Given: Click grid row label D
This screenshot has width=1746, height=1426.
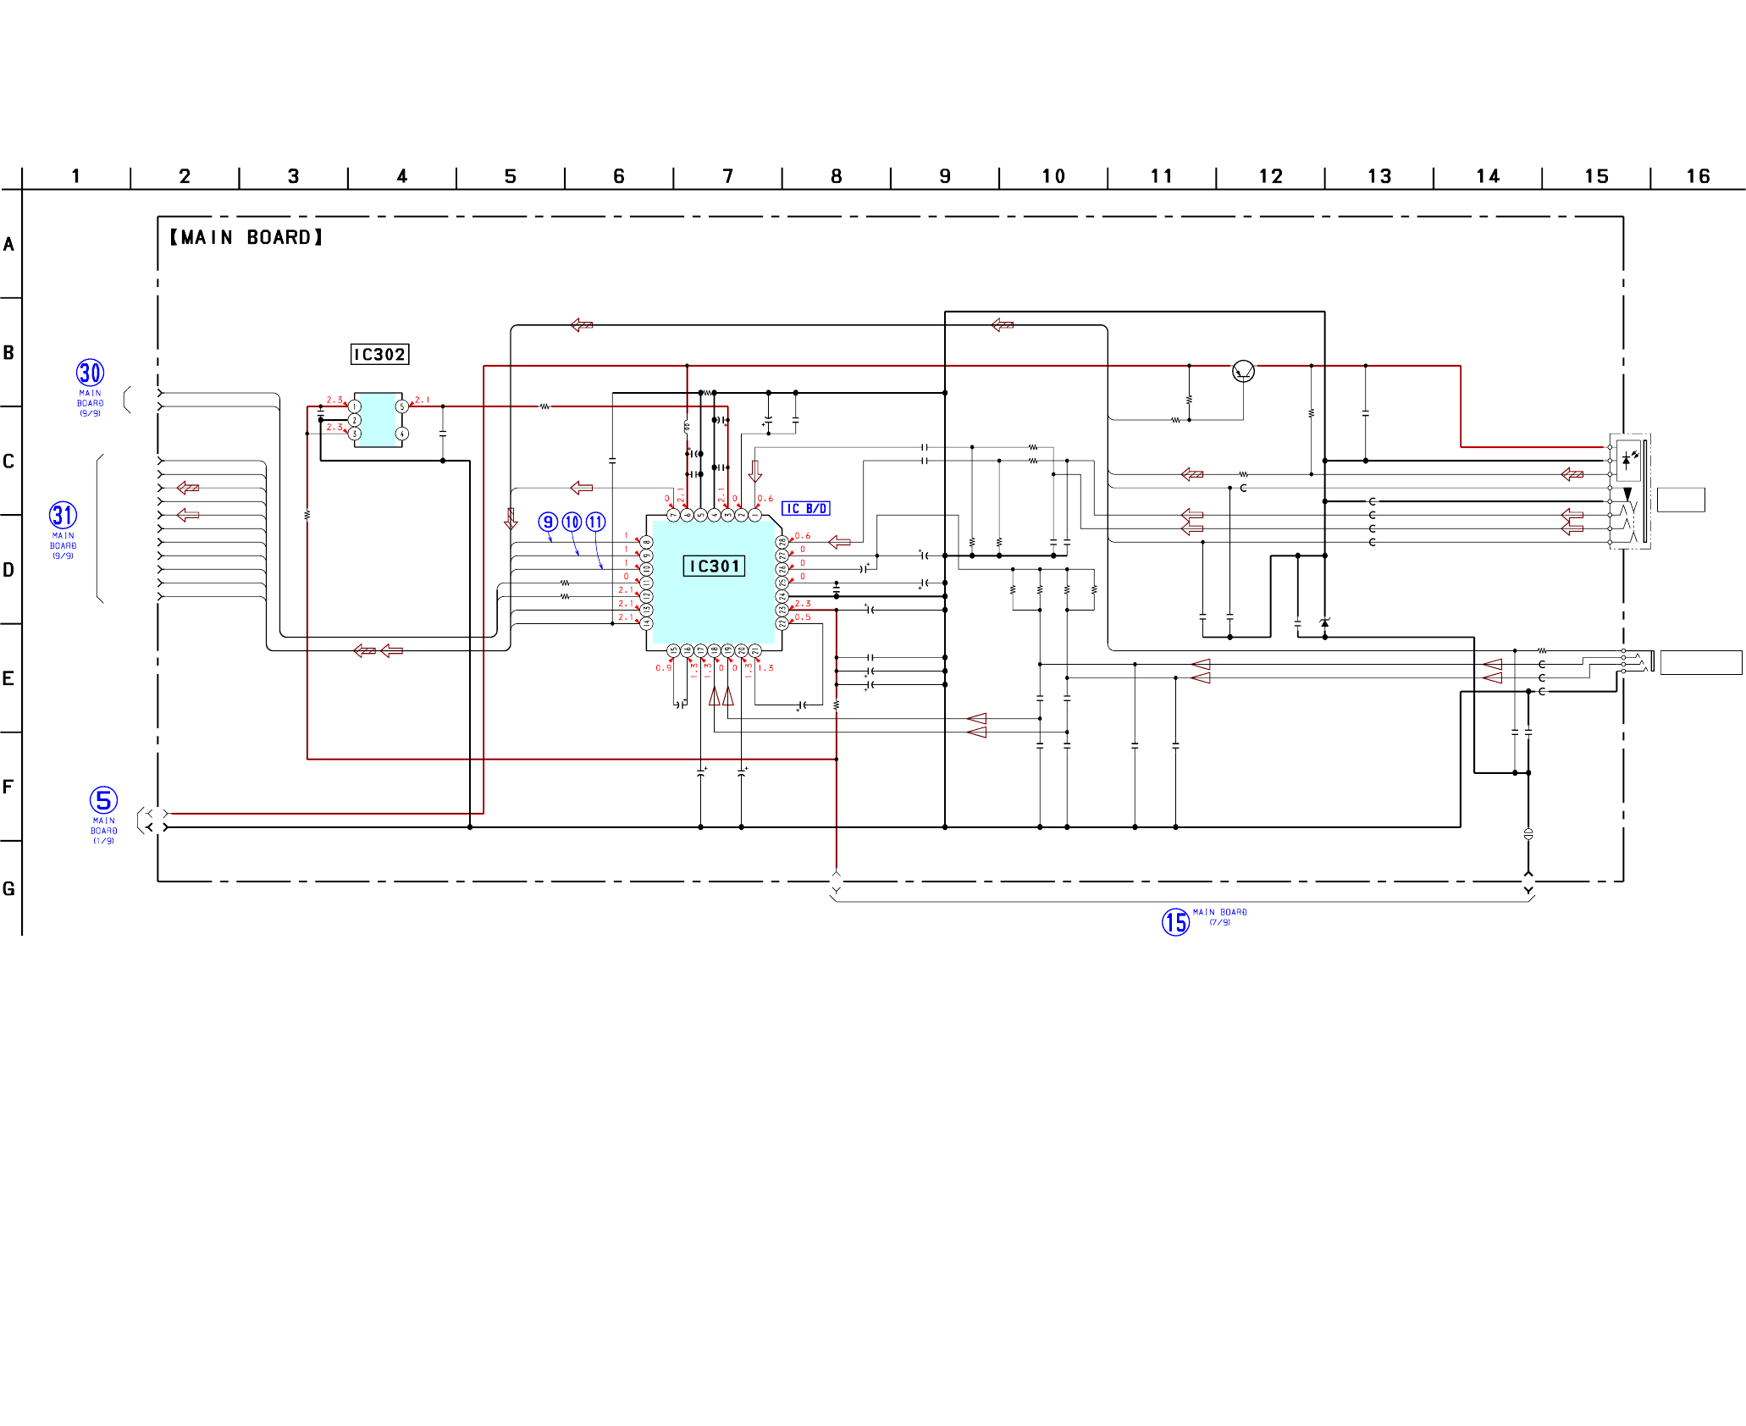Looking at the screenshot, I should pyautogui.click(x=8, y=570).
